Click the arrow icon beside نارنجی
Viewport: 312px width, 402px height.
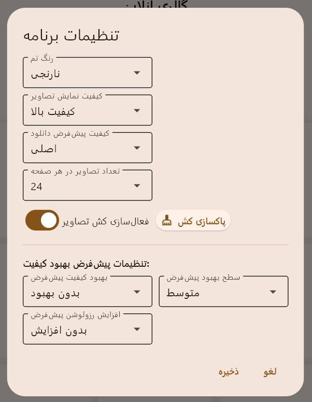pos(137,73)
